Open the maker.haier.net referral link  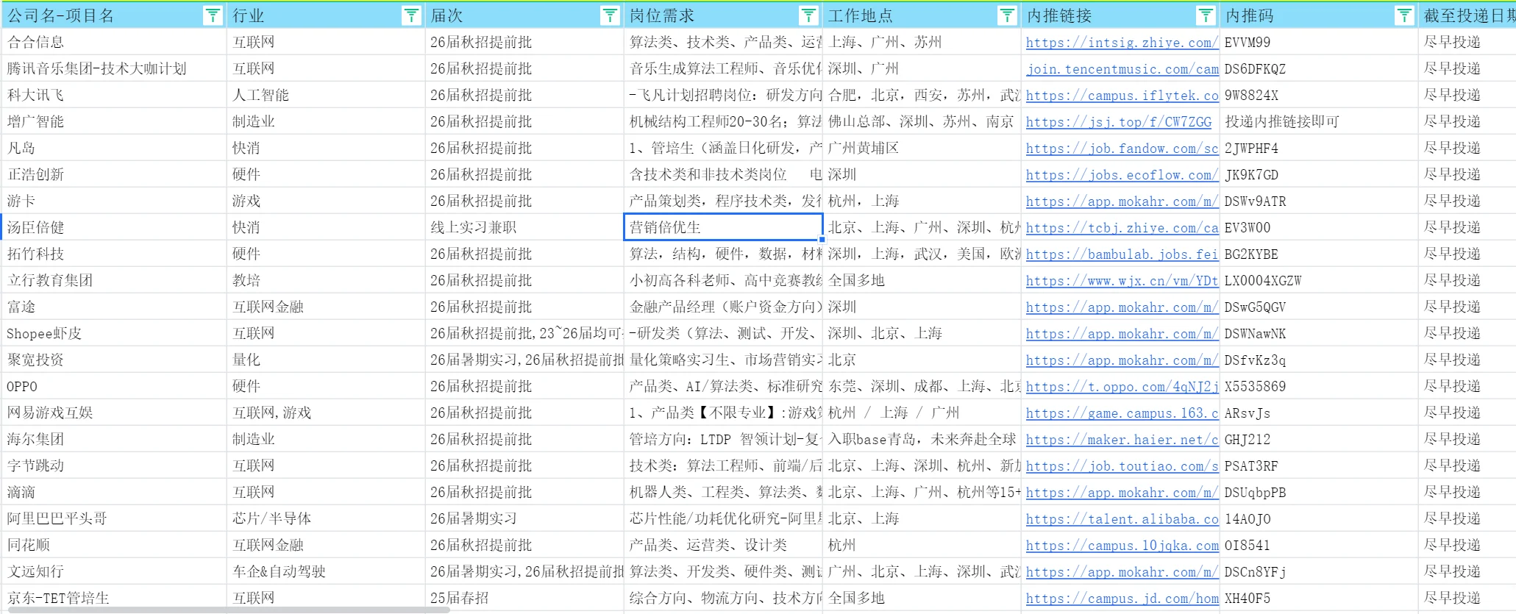[1122, 440]
